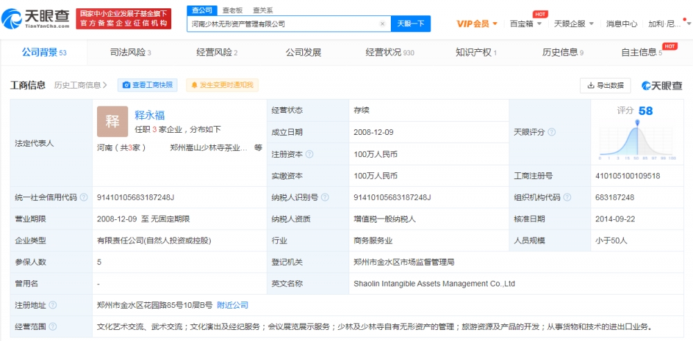693x341 pixels.
Task: Click help icon next to 经营范围
Action: click(53, 327)
